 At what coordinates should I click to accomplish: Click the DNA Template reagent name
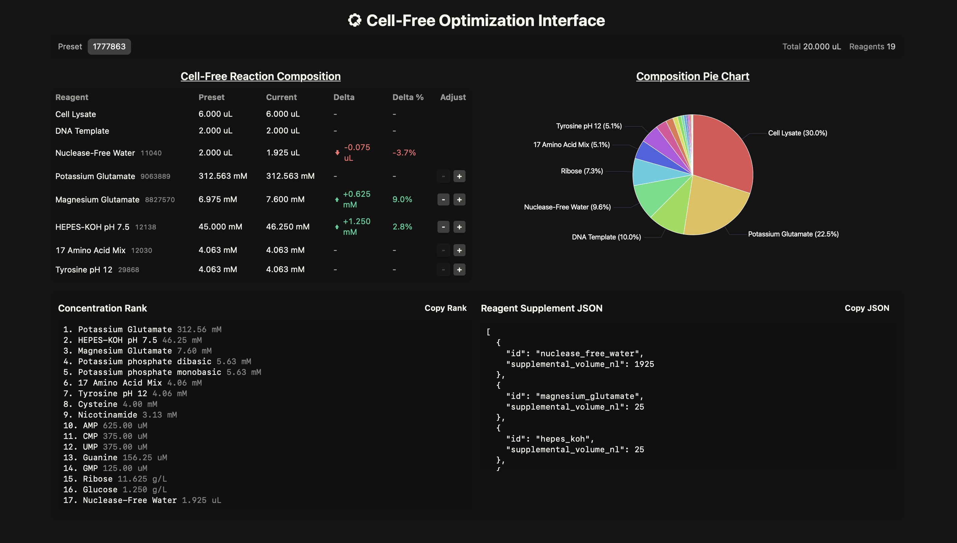[82, 131]
